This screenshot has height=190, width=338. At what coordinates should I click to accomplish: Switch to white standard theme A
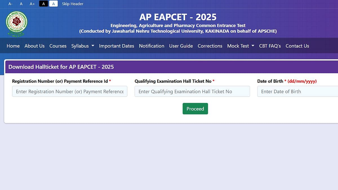coord(54,4)
